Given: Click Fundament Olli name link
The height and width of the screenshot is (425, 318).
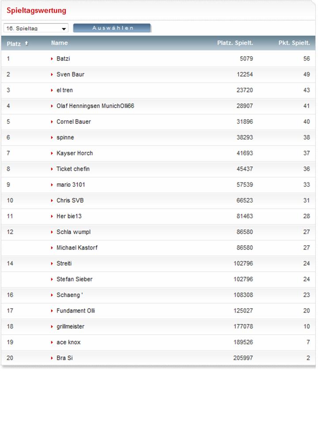Looking at the screenshot, I should [76, 311].
